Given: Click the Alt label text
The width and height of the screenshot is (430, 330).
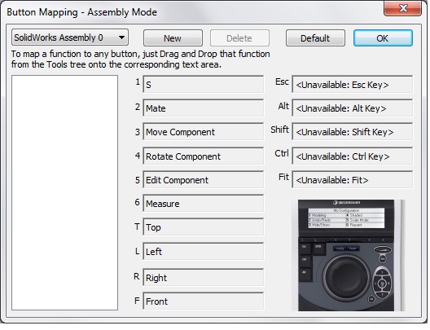Looking at the screenshot, I should [283, 106].
